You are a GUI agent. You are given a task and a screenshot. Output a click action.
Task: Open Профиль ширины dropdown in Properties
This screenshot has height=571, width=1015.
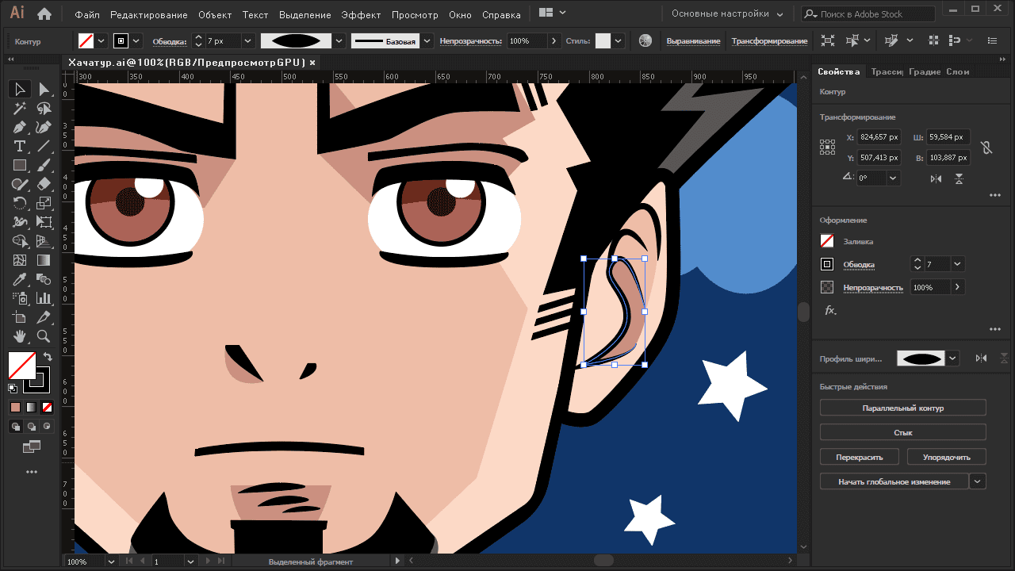click(x=952, y=358)
